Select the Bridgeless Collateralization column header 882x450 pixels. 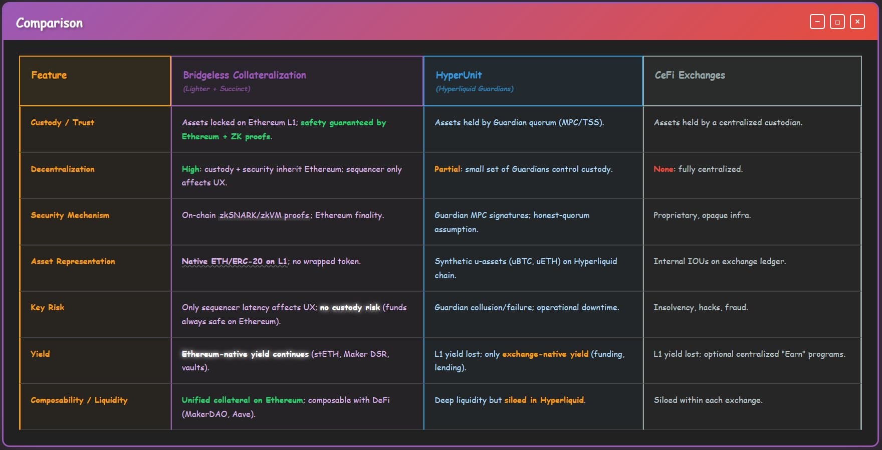[297, 81]
